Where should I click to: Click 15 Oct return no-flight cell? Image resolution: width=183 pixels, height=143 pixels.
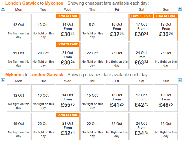92,98
